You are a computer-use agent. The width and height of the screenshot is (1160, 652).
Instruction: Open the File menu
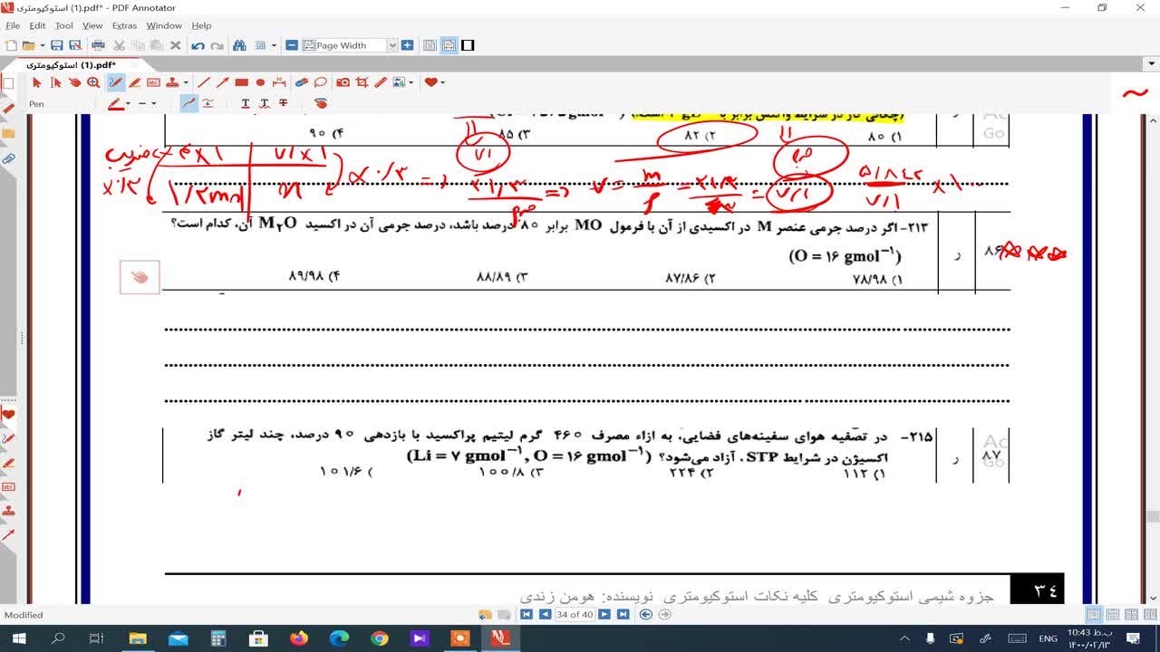click(x=13, y=26)
